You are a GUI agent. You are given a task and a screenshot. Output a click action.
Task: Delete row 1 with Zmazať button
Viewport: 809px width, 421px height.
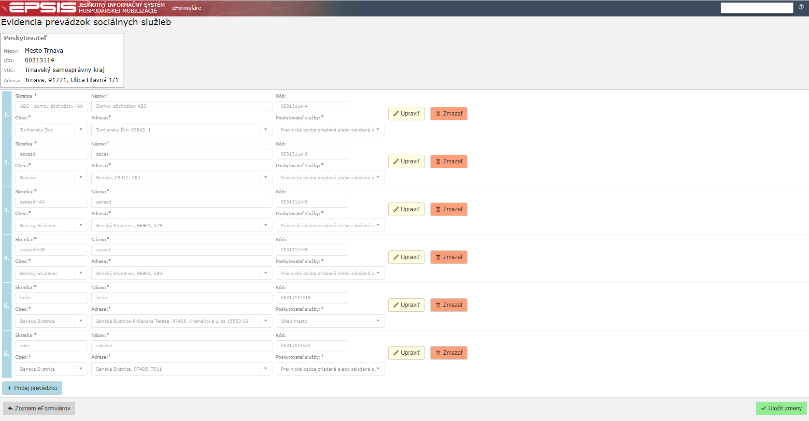click(449, 114)
